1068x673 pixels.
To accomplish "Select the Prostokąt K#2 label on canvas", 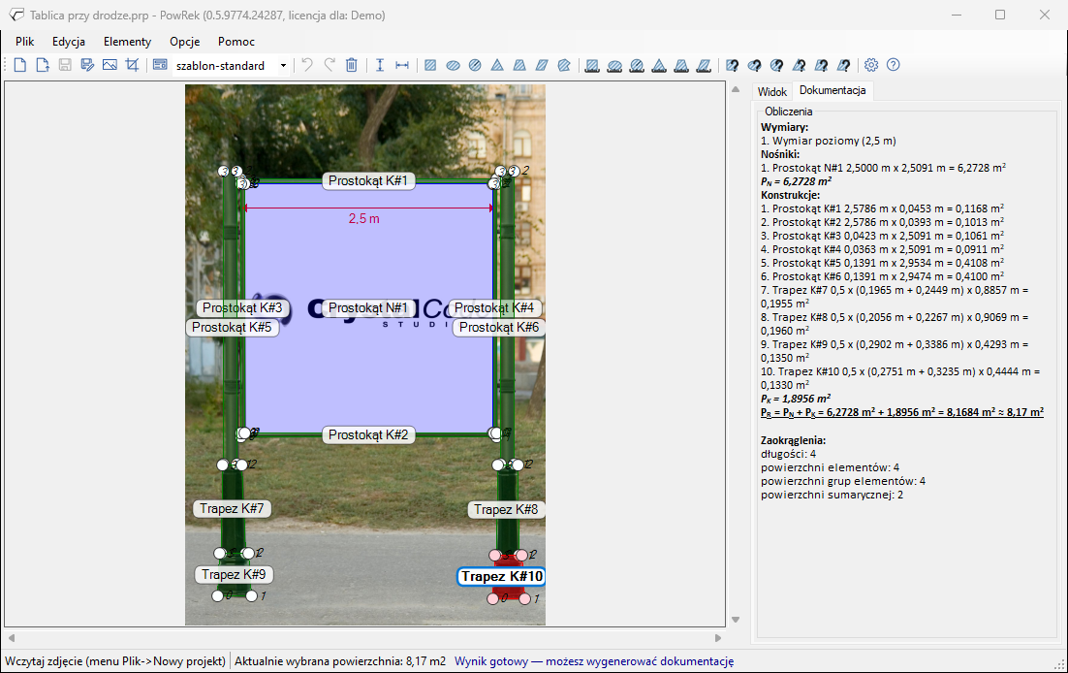I will [368, 435].
